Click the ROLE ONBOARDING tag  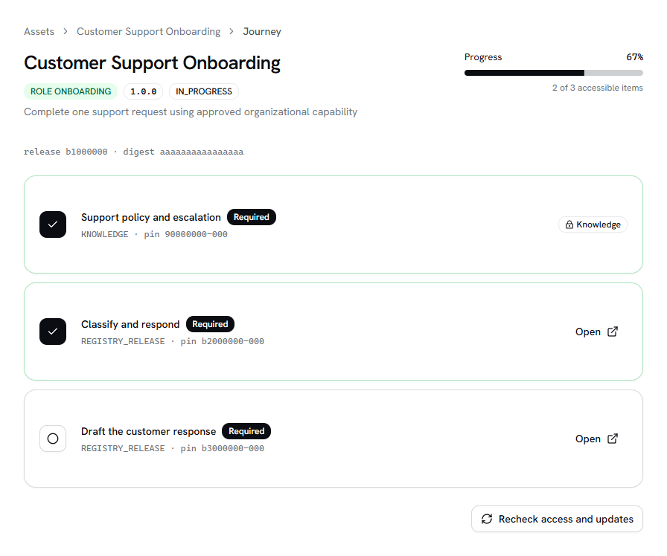(x=71, y=91)
